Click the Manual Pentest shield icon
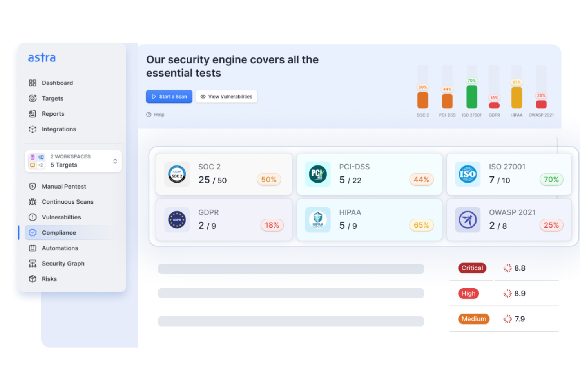580x386 pixels. (x=33, y=187)
